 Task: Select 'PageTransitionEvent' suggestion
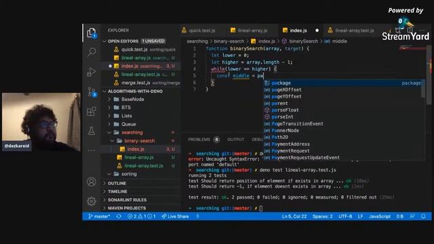tap(342, 123)
